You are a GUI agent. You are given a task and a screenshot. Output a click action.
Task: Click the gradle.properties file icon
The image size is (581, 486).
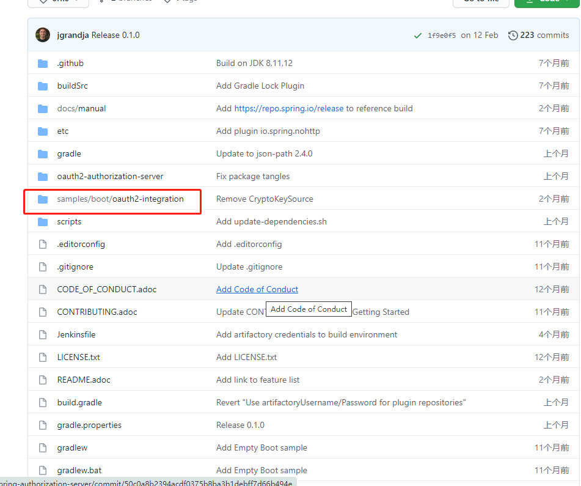coord(43,425)
